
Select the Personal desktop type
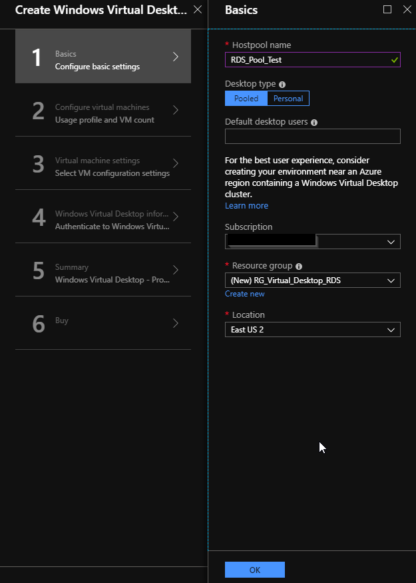(288, 99)
